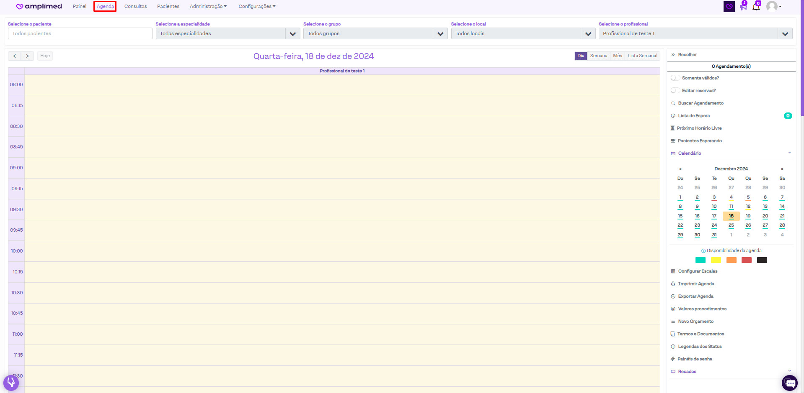This screenshot has height=393, width=804.
Task: Open the user profile avatar
Action: pyautogui.click(x=772, y=6)
